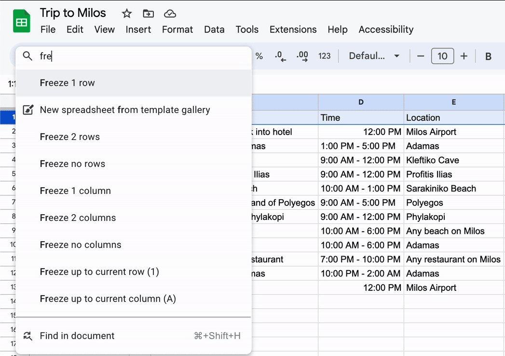The image size is (505, 356).
Task: Select 'Freeze 1 column' option
Action: tap(134, 191)
